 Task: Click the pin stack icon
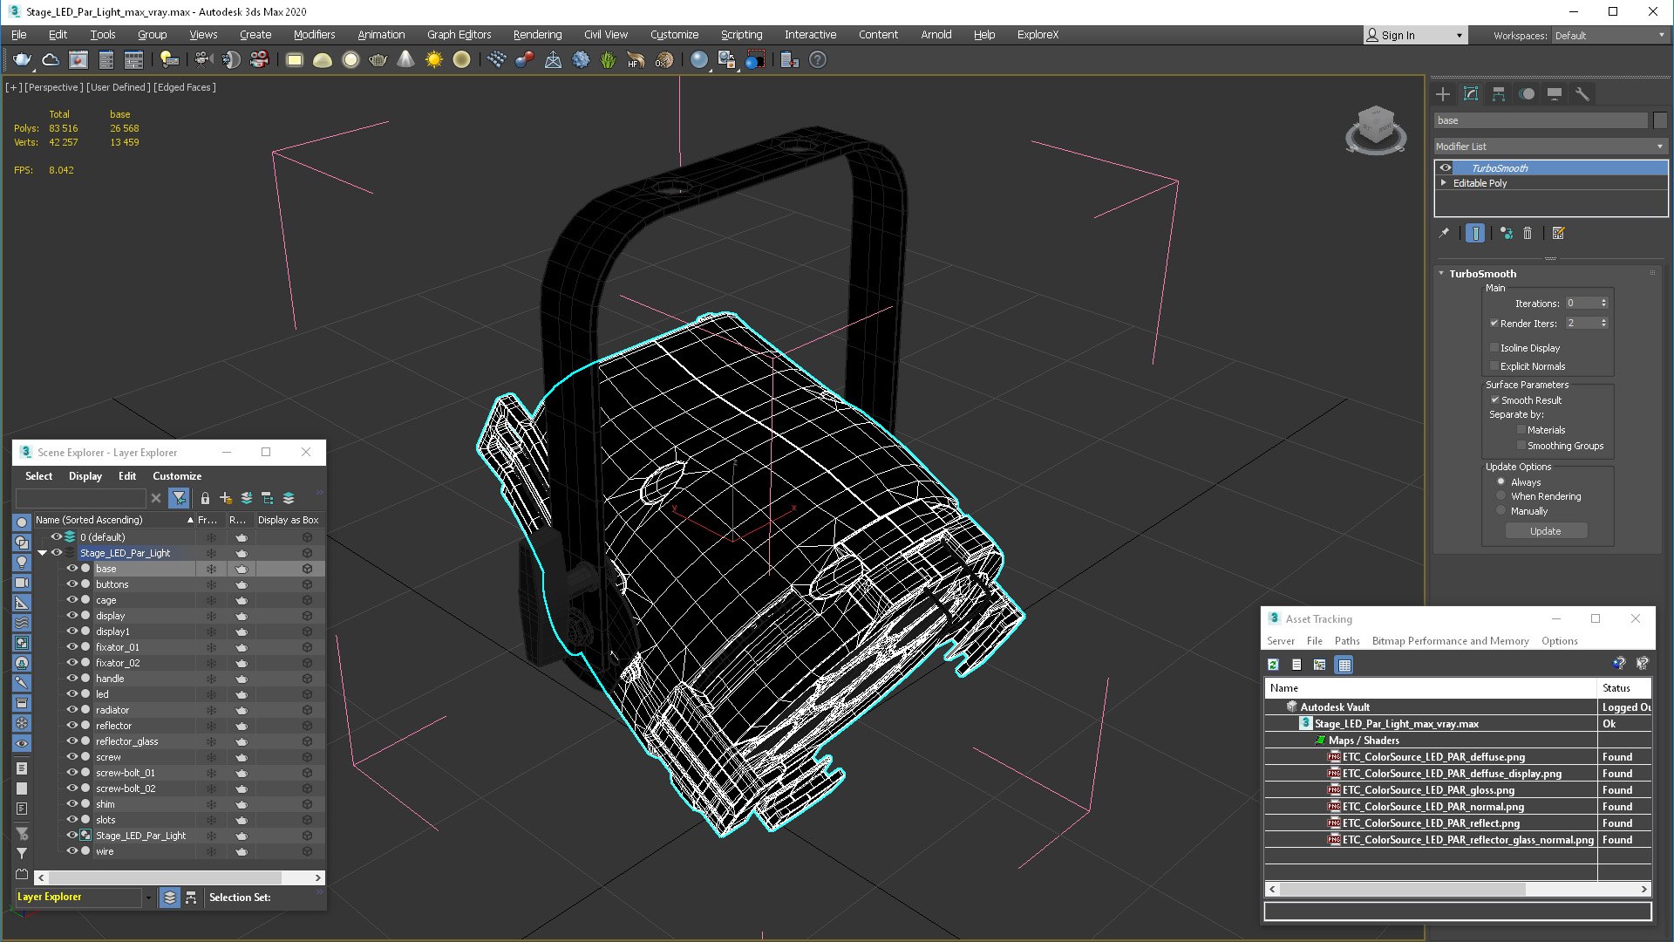point(1444,234)
